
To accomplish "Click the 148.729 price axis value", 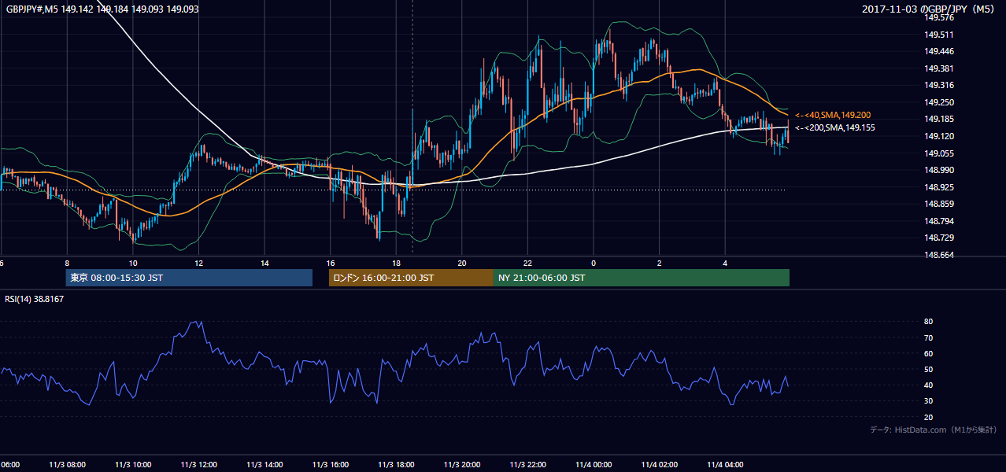I will (940, 238).
